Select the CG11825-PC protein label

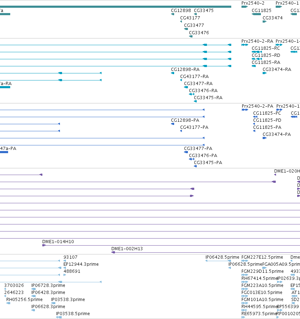[x=267, y=113]
